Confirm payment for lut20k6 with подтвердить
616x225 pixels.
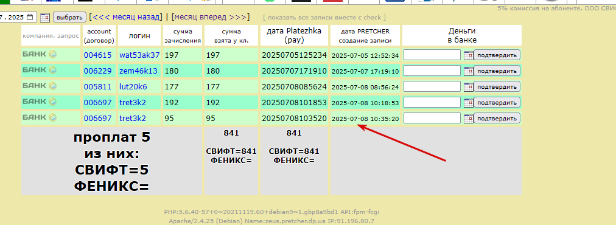tap(497, 86)
